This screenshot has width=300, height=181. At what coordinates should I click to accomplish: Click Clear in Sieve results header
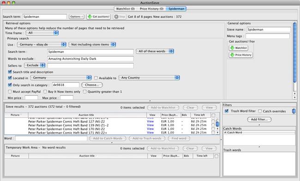(x=190, y=108)
